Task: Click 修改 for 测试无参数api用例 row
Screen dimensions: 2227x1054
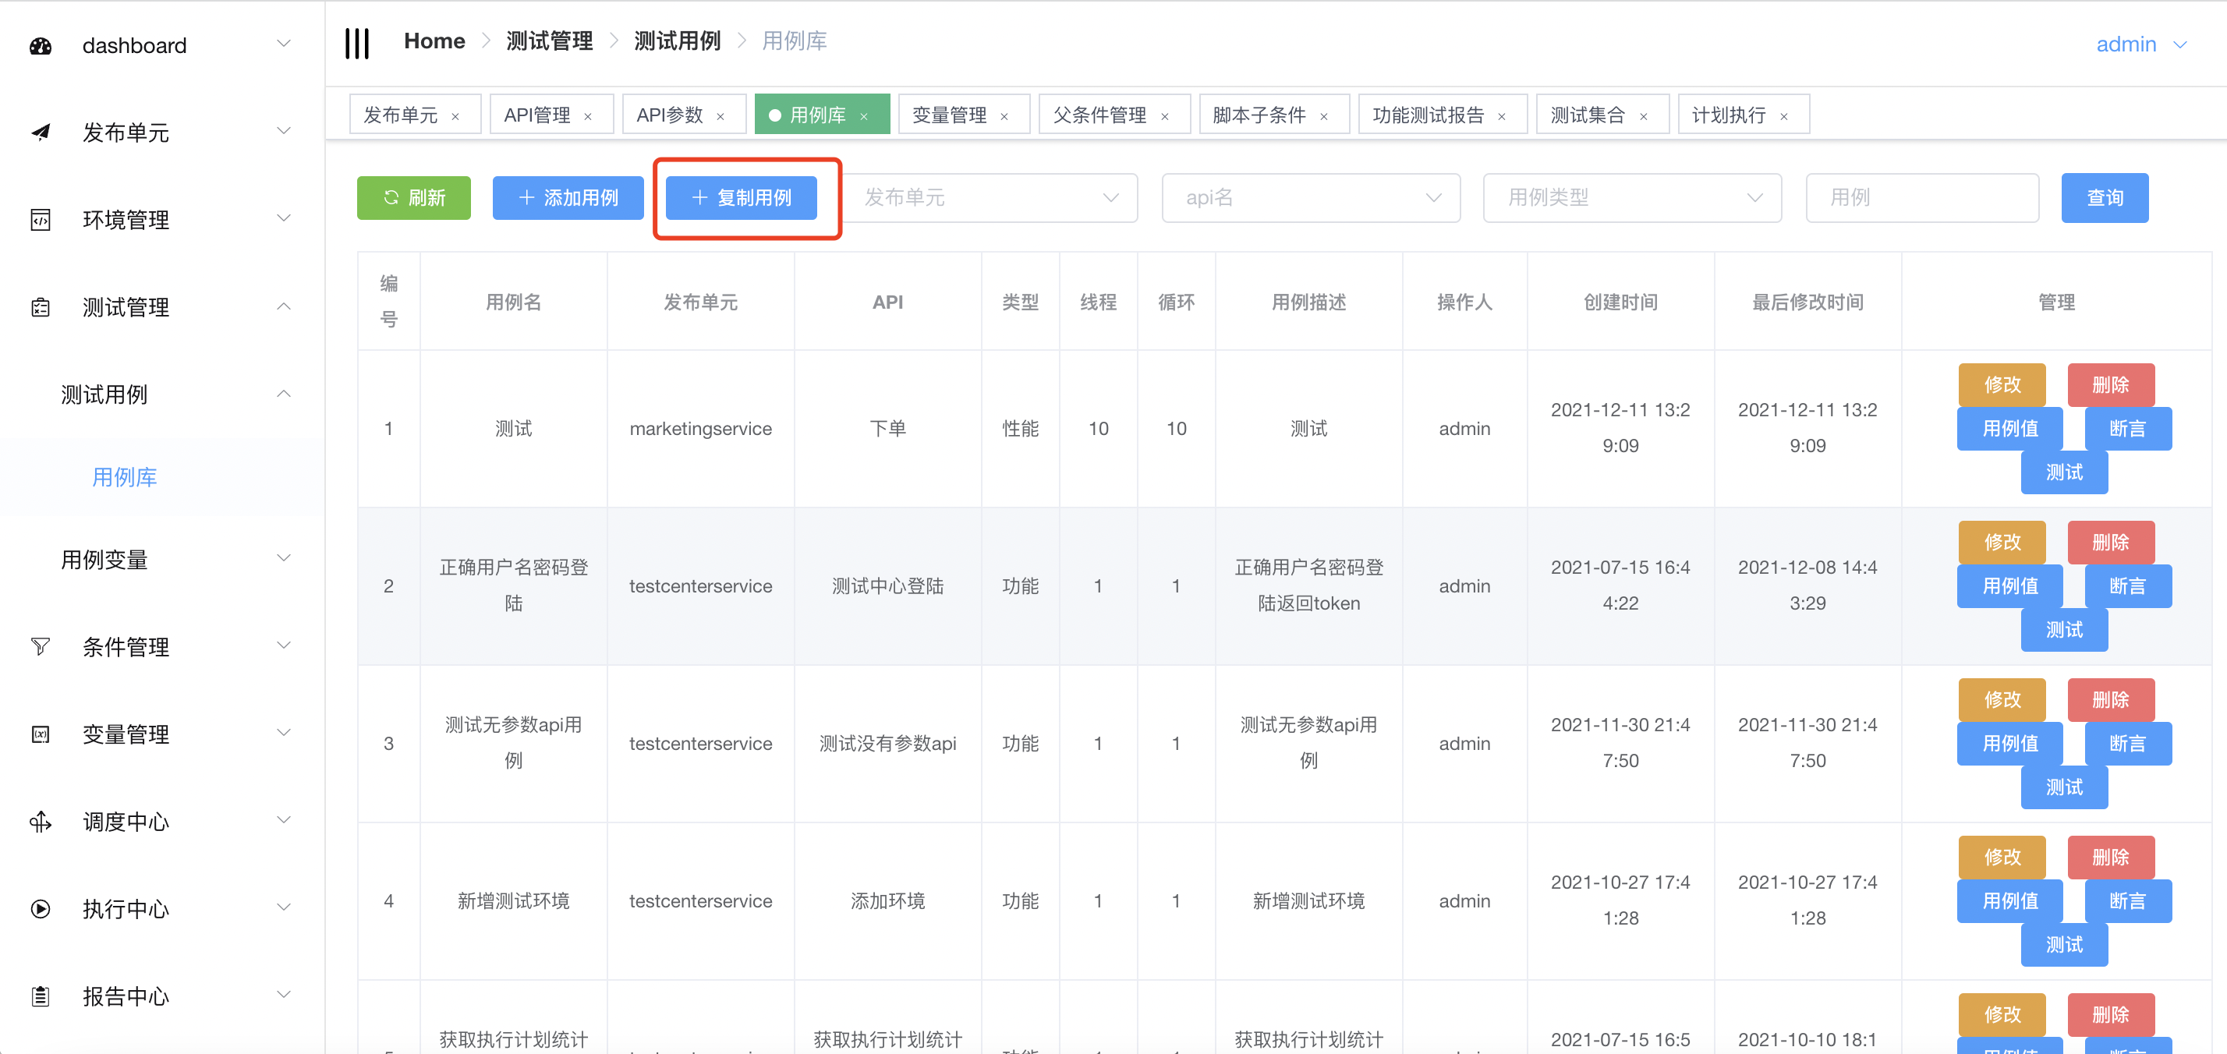Action: (x=2002, y=699)
